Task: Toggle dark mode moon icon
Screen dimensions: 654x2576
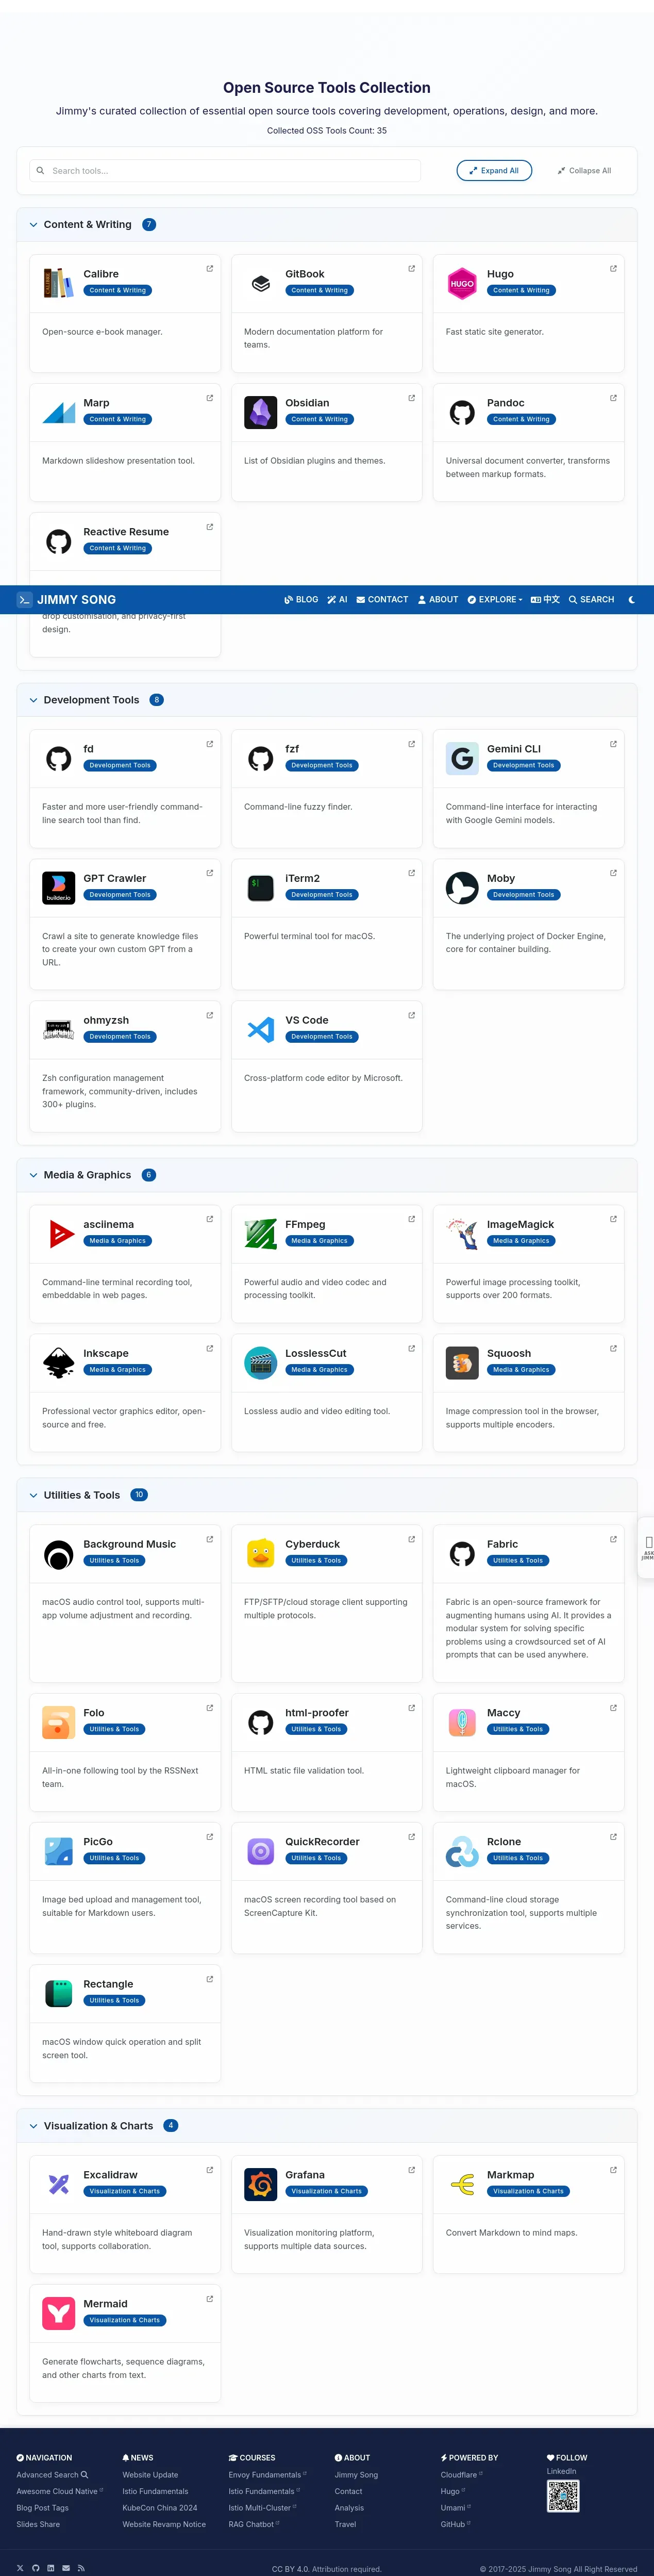Action: (x=631, y=600)
